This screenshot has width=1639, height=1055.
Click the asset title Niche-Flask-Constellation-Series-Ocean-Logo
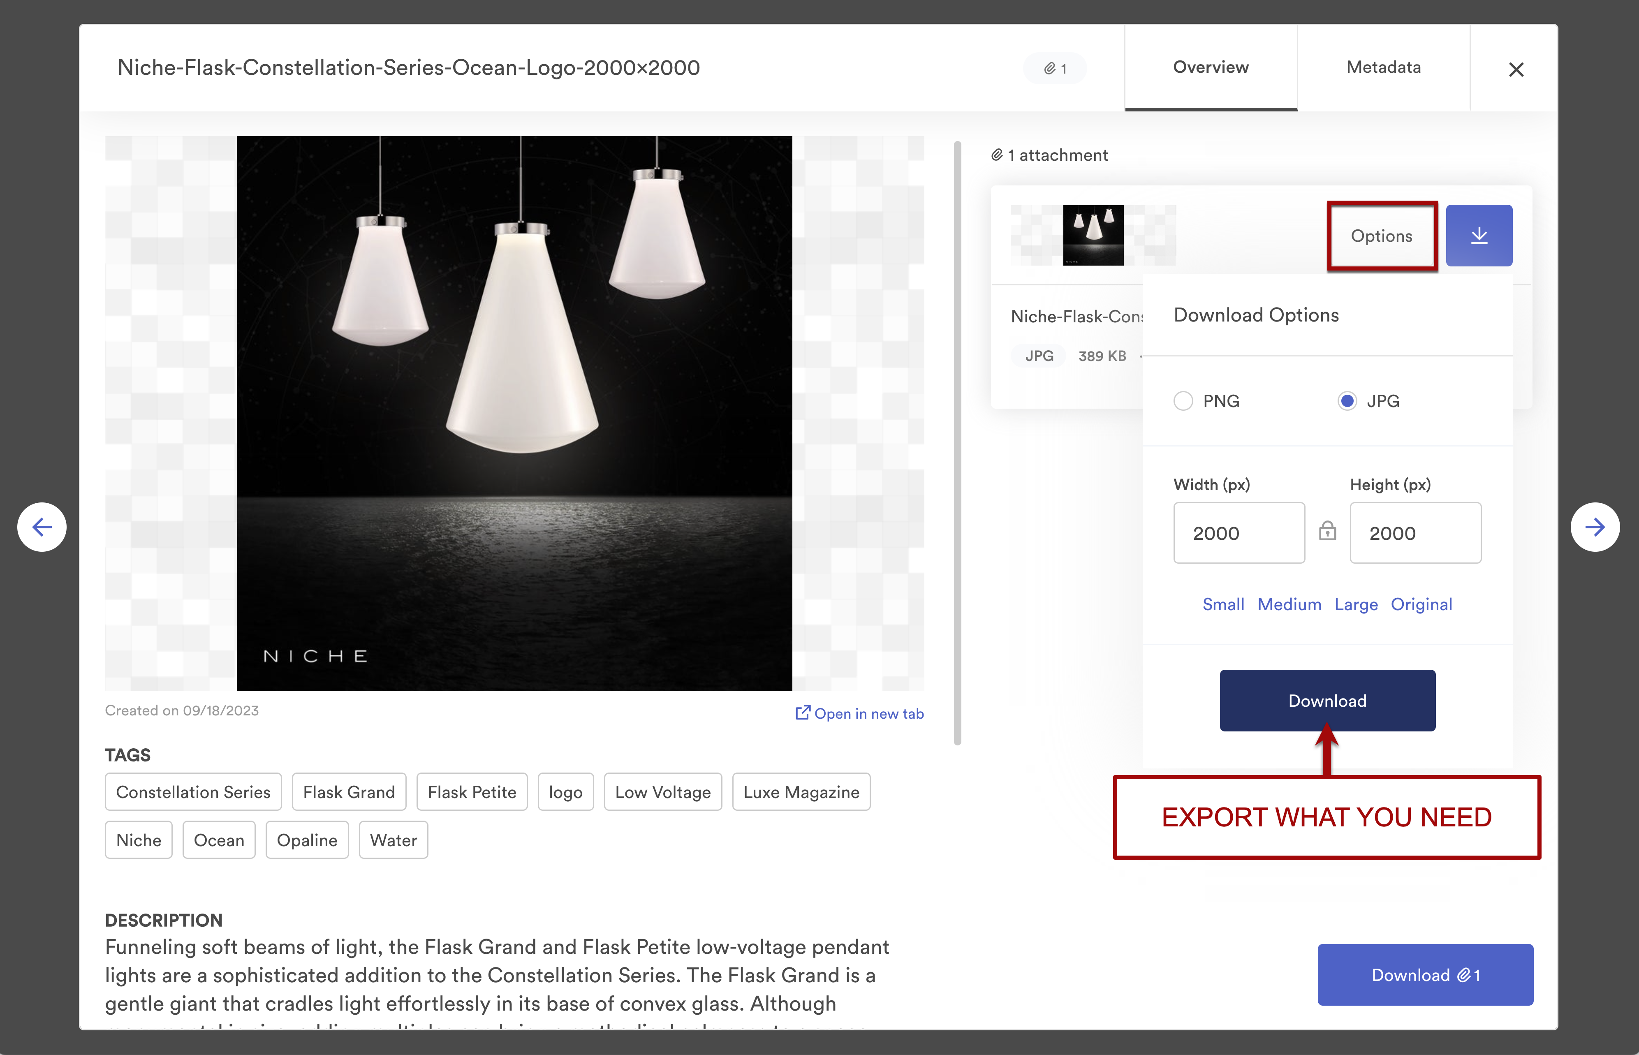408,68
